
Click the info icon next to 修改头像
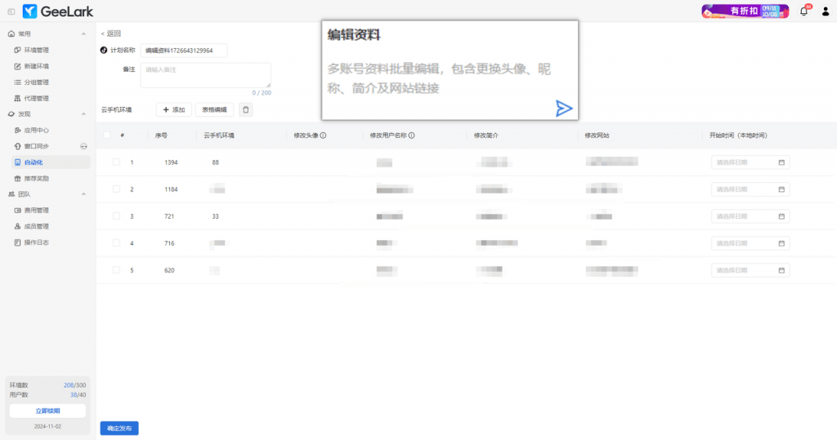323,136
